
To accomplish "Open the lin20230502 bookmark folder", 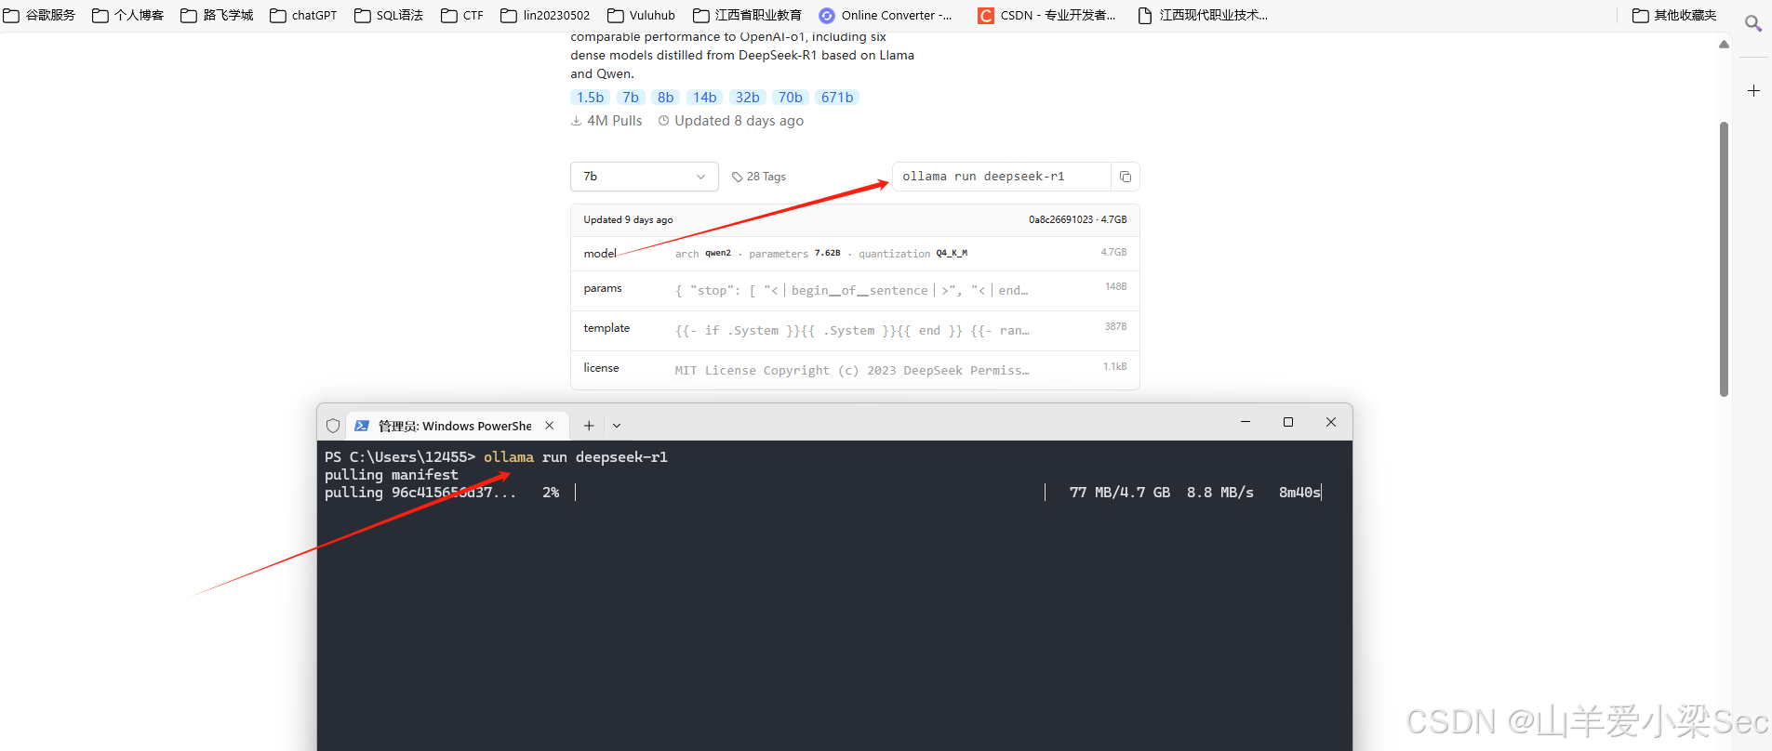I will tap(545, 15).
